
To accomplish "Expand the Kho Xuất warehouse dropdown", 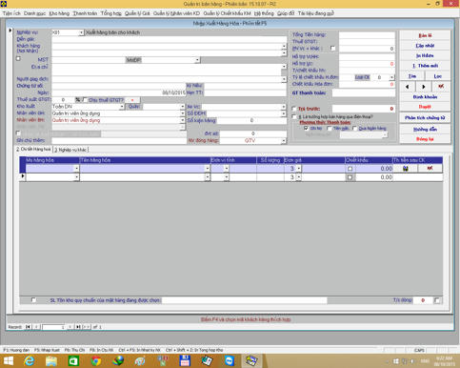I will (122, 107).
